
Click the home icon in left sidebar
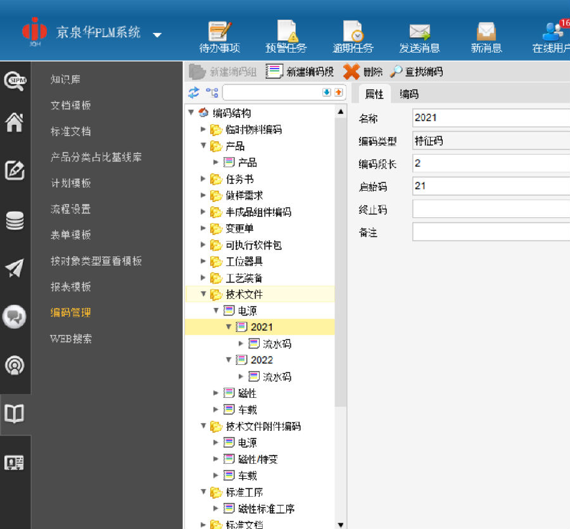pos(15,122)
